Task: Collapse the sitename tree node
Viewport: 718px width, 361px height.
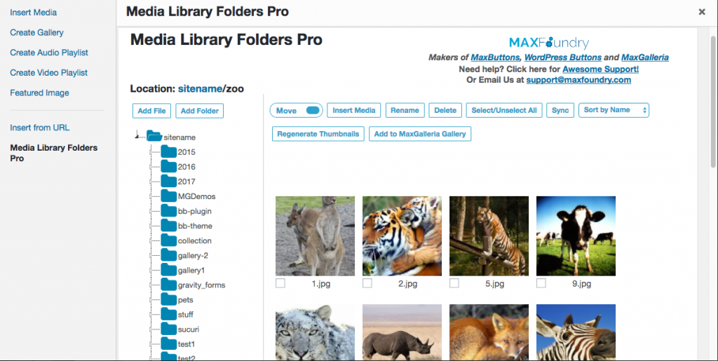Action: 137,136
